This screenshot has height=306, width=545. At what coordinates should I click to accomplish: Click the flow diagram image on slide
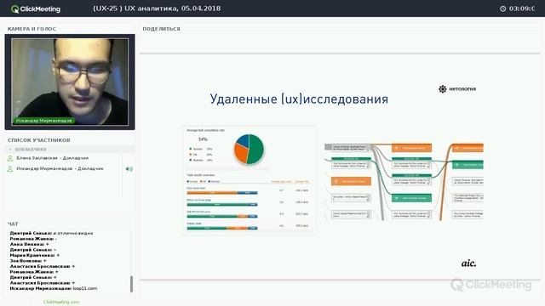coord(404,182)
